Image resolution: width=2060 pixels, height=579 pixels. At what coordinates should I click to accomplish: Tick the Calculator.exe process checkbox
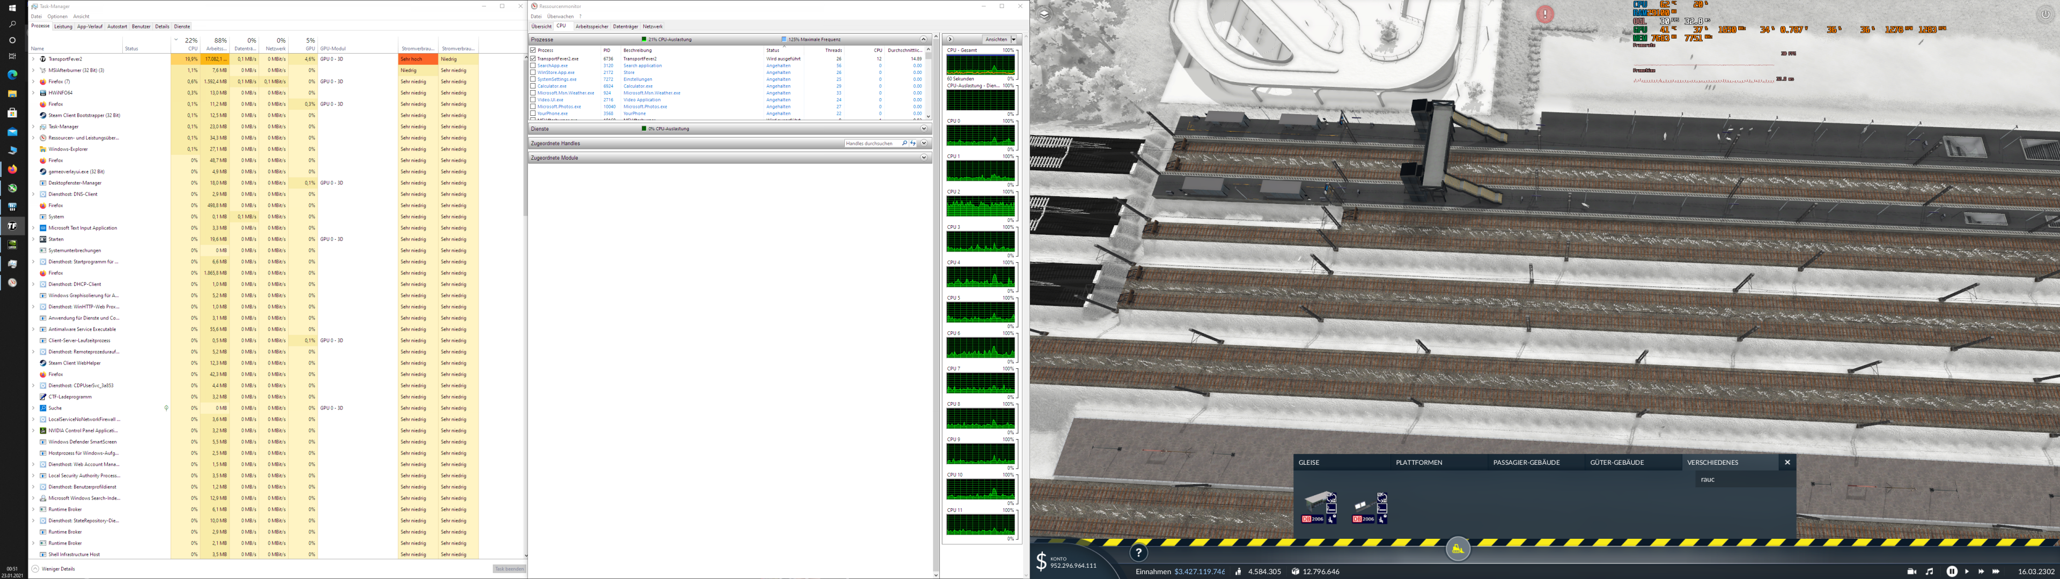533,86
